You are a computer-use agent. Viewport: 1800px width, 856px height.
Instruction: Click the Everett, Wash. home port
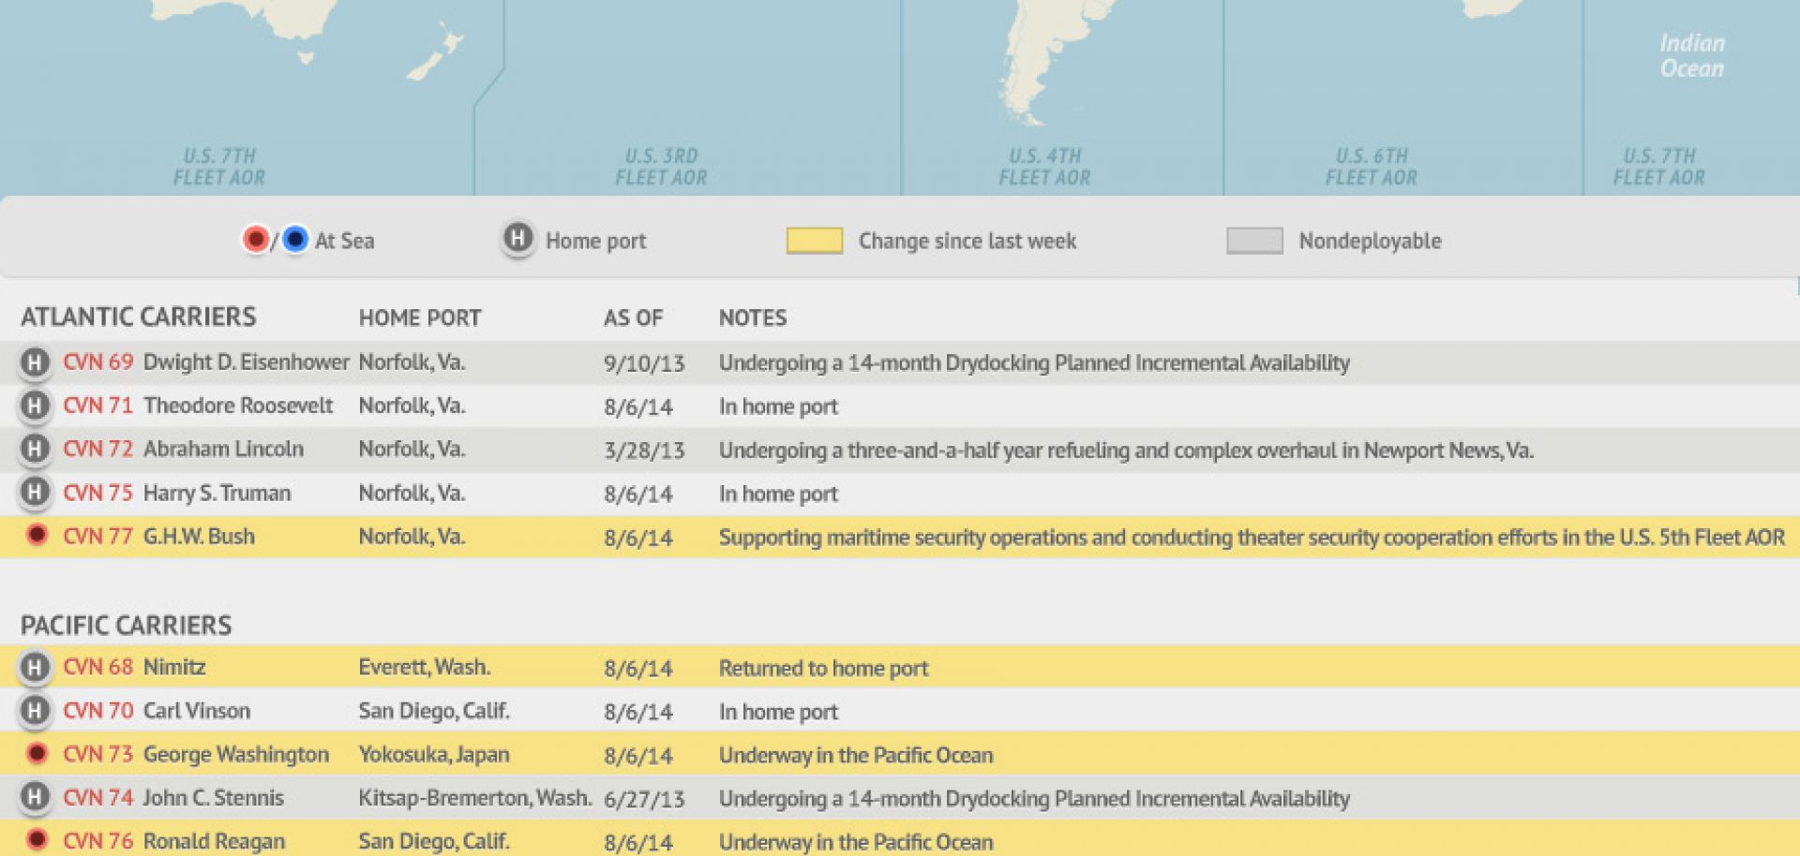[x=424, y=667]
